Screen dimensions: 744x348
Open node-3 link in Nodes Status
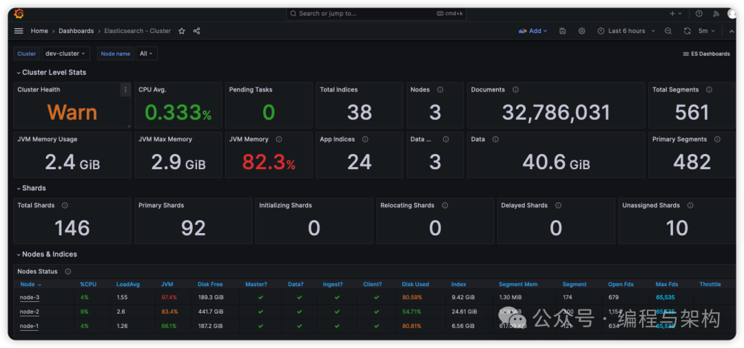29,297
